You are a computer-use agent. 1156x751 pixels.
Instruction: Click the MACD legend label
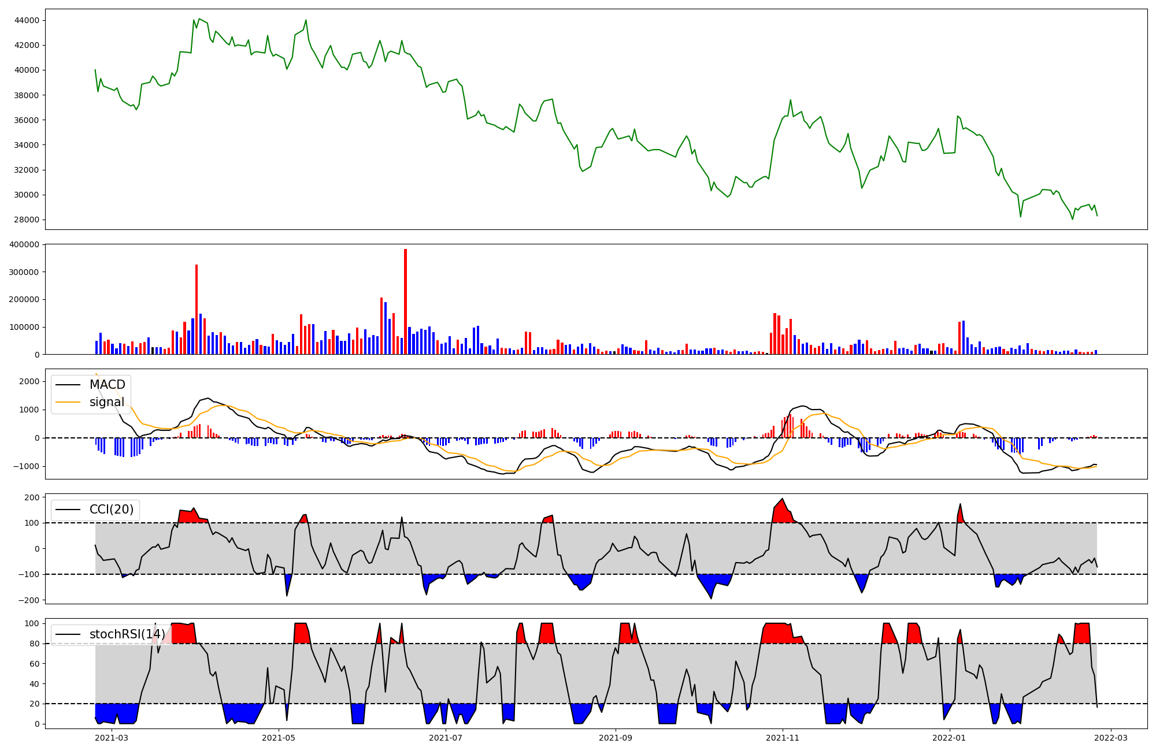(x=107, y=385)
